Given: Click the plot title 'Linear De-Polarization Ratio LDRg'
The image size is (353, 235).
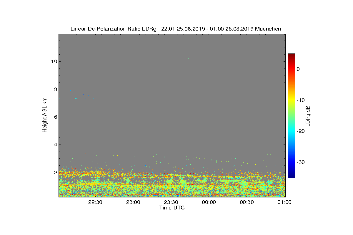Looking at the screenshot, I should tap(113, 29).
